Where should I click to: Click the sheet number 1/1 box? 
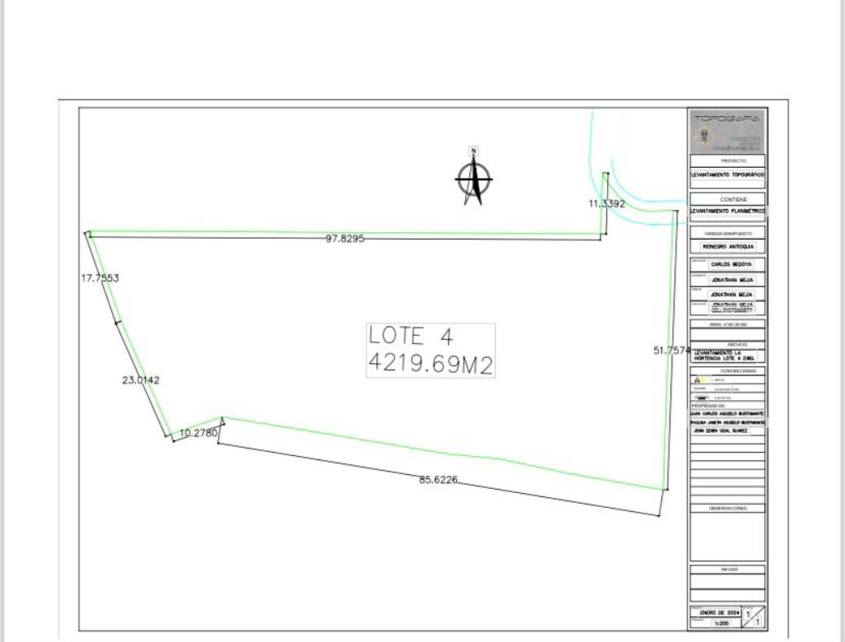[x=753, y=618]
